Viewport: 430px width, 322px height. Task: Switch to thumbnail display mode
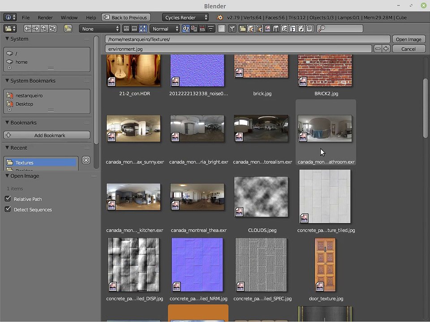(x=143, y=29)
